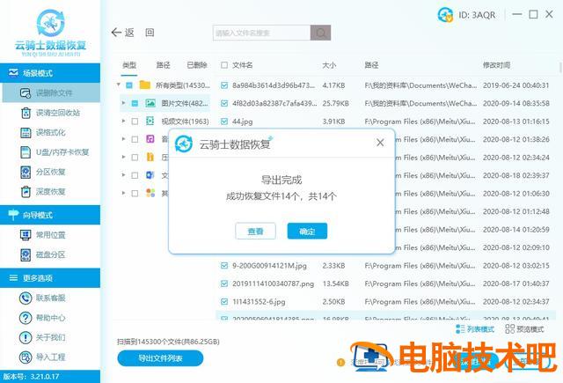
Task: Sort by 路径 column header
Action: pyautogui.click(x=371, y=65)
